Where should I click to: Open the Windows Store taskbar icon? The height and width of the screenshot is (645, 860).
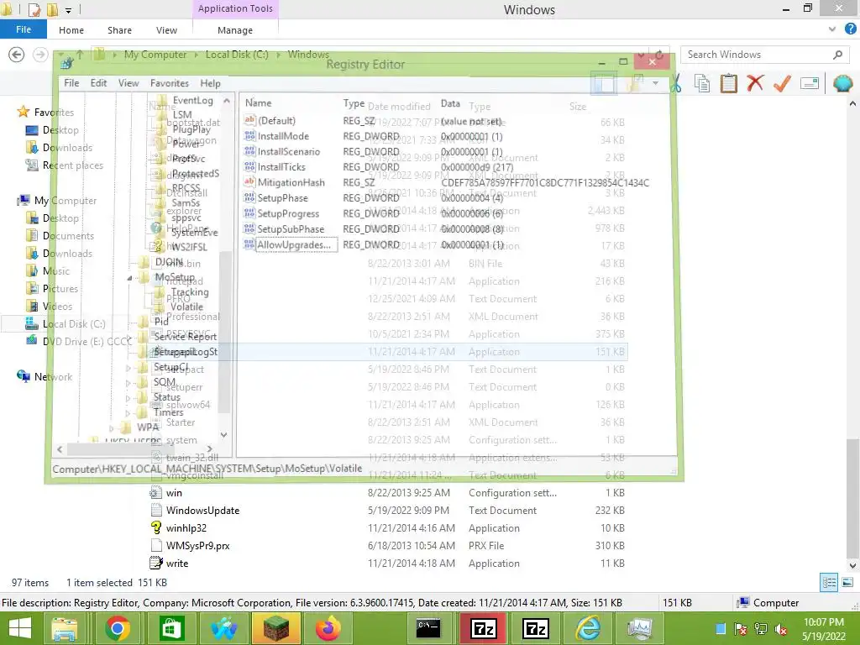click(171, 628)
